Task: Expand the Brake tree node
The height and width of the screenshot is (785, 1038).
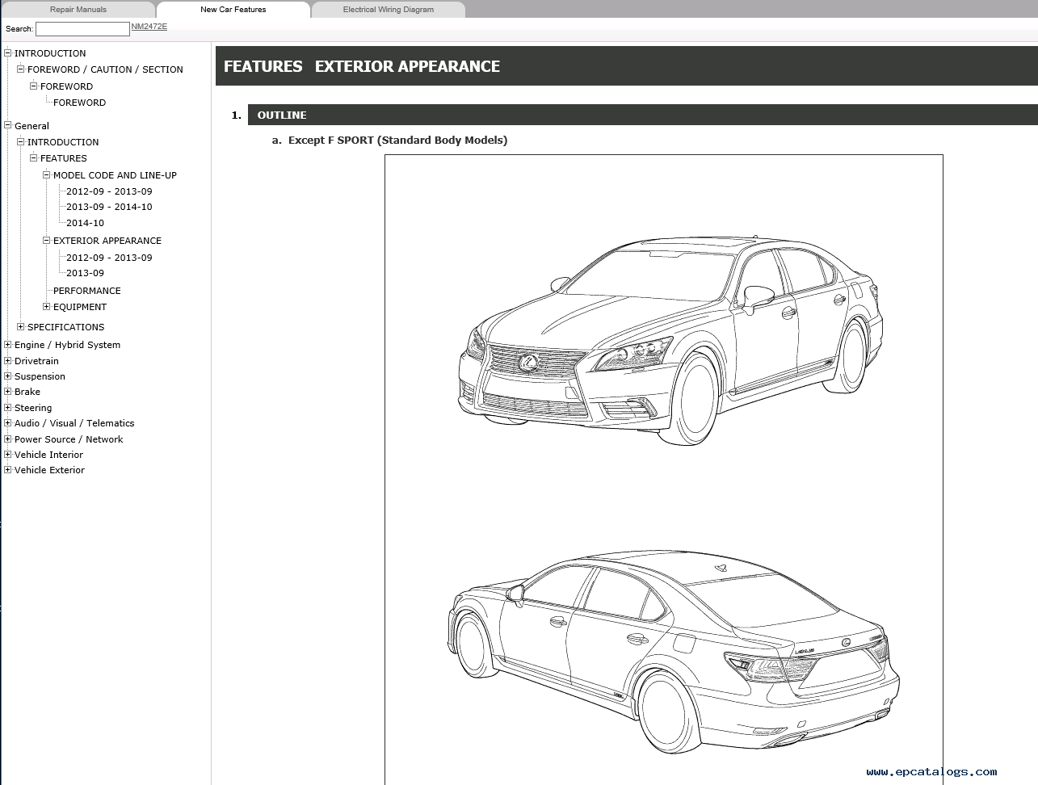Action: pyautogui.click(x=8, y=391)
